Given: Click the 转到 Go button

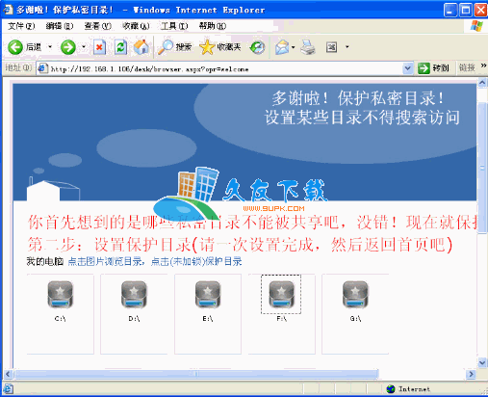Looking at the screenshot, I should pyautogui.click(x=433, y=68).
